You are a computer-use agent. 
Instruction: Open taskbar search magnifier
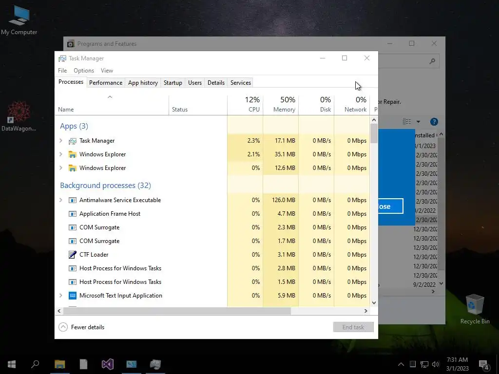point(35,364)
